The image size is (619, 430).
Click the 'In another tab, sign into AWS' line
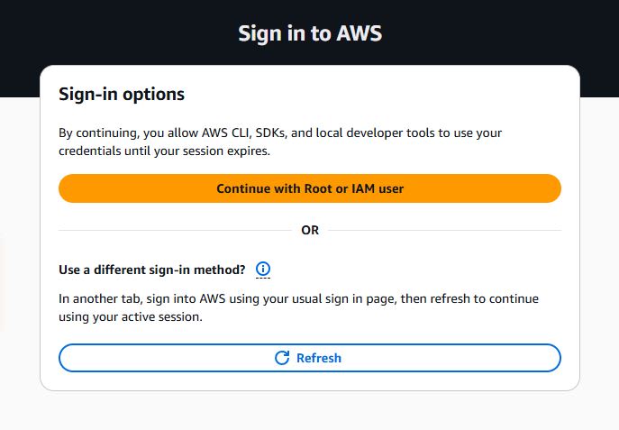(x=298, y=298)
